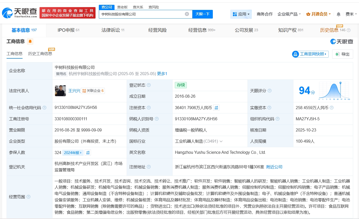Switch to the 历史信息 VIP tab
The height and width of the screenshot is (219, 359).
click(332, 30)
